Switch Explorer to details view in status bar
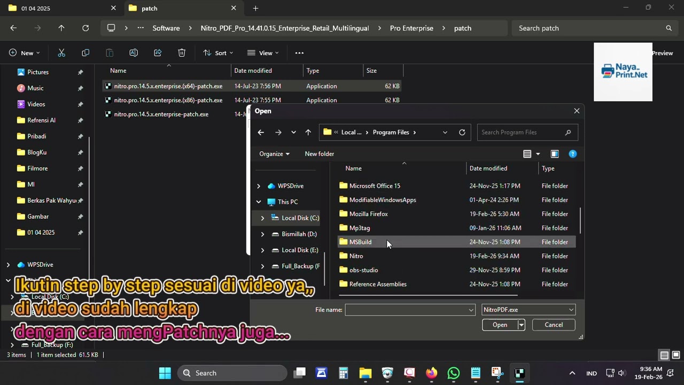Viewport: 684px width, 385px height. coord(664,355)
